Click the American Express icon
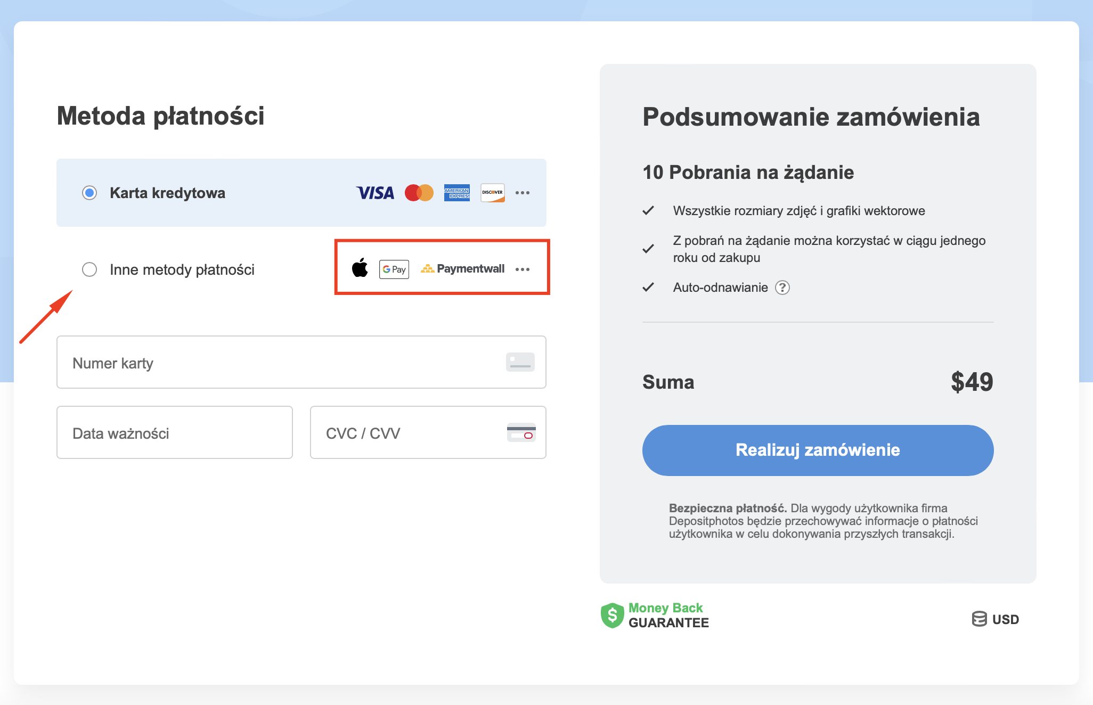The image size is (1093, 705). tap(456, 193)
